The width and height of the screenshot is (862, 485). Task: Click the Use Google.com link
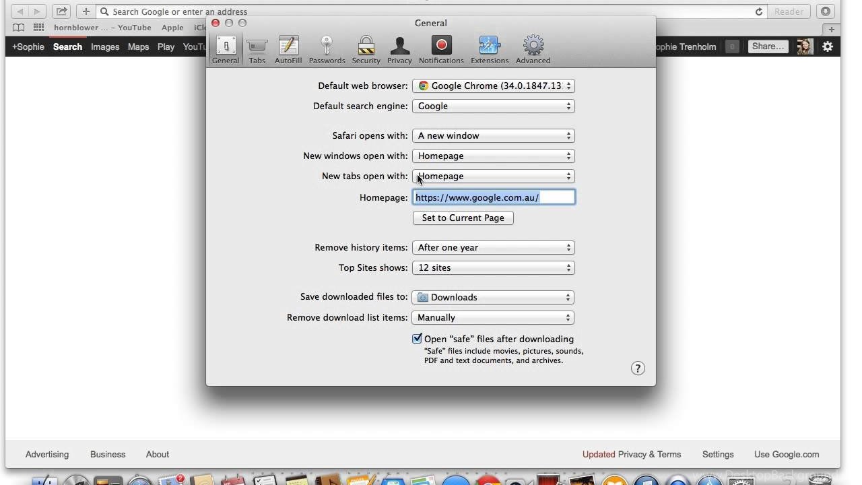tap(787, 454)
